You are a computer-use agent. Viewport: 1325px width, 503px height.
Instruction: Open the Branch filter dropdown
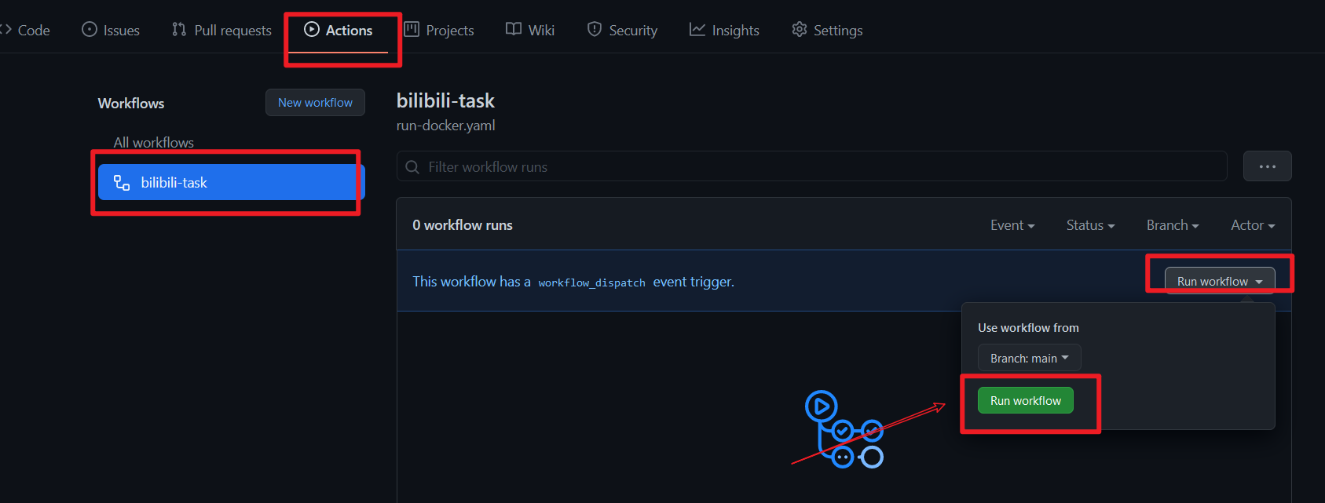pos(1173,225)
